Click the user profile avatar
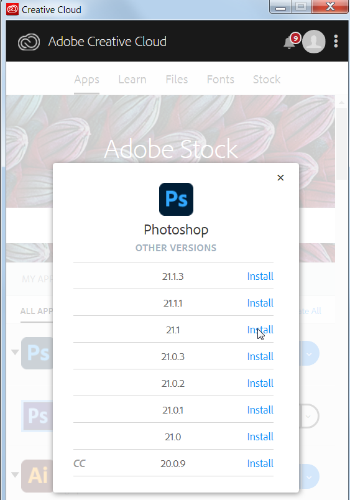The width and height of the screenshot is (350, 500). tap(314, 42)
